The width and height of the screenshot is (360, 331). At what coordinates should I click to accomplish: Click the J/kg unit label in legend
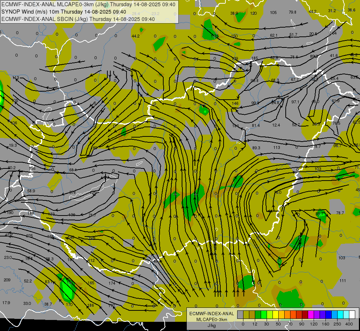211,325
